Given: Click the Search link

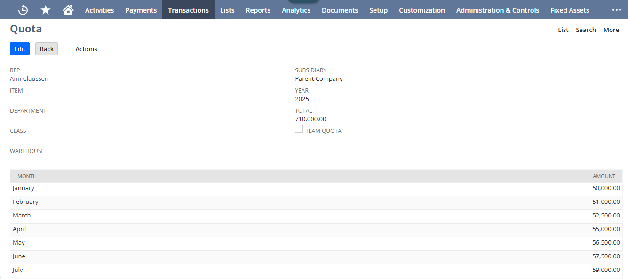Looking at the screenshot, I should click(586, 30).
